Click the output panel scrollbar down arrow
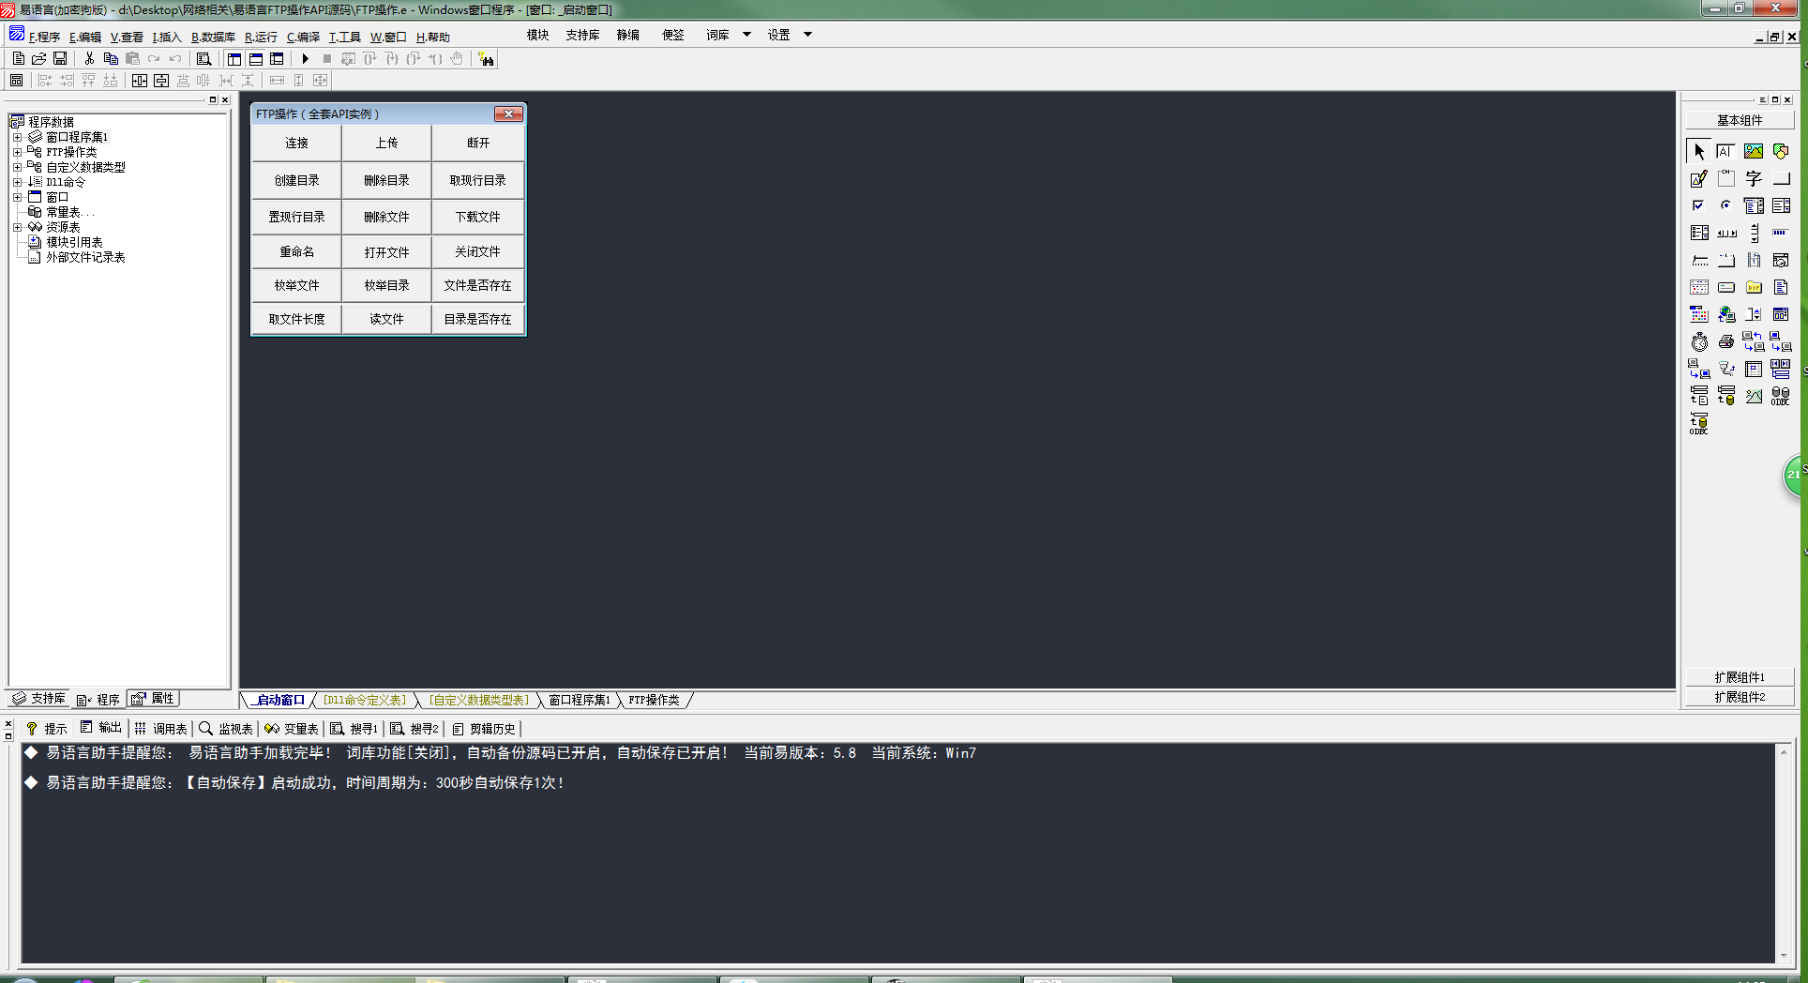This screenshot has height=983, width=1808. pyautogui.click(x=1784, y=956)
